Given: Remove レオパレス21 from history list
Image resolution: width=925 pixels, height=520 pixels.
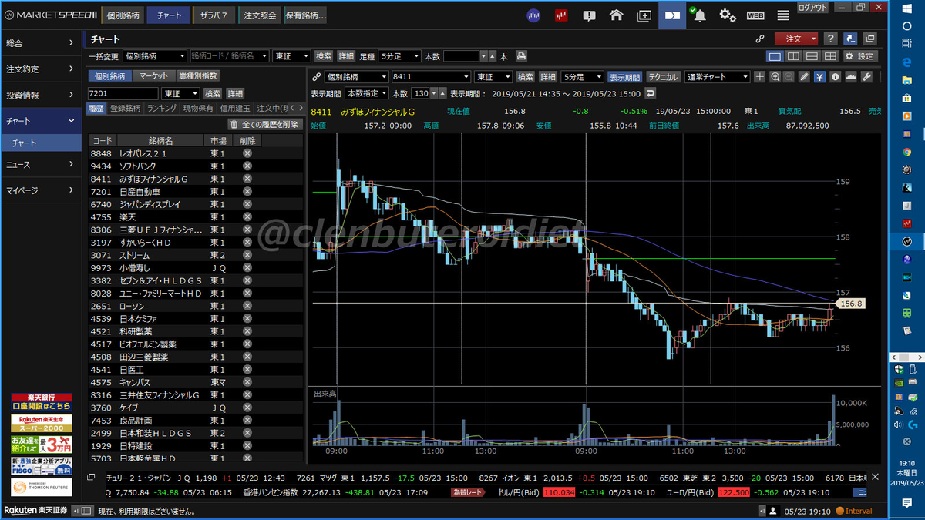Looking at the screenshot, I should [247, 153].
